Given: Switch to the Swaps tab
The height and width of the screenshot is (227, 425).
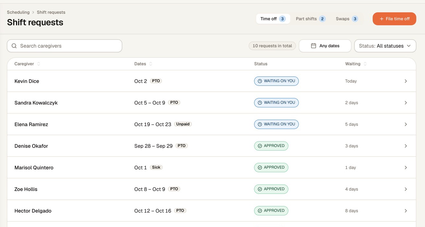Looking at the screenshot, I should click(x=347, y=19).
